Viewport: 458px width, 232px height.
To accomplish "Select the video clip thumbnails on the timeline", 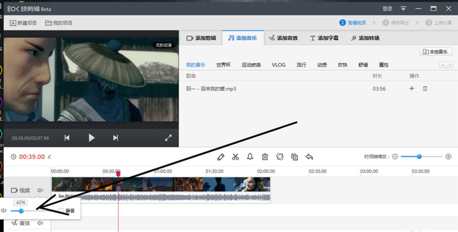I will (161, 184).
